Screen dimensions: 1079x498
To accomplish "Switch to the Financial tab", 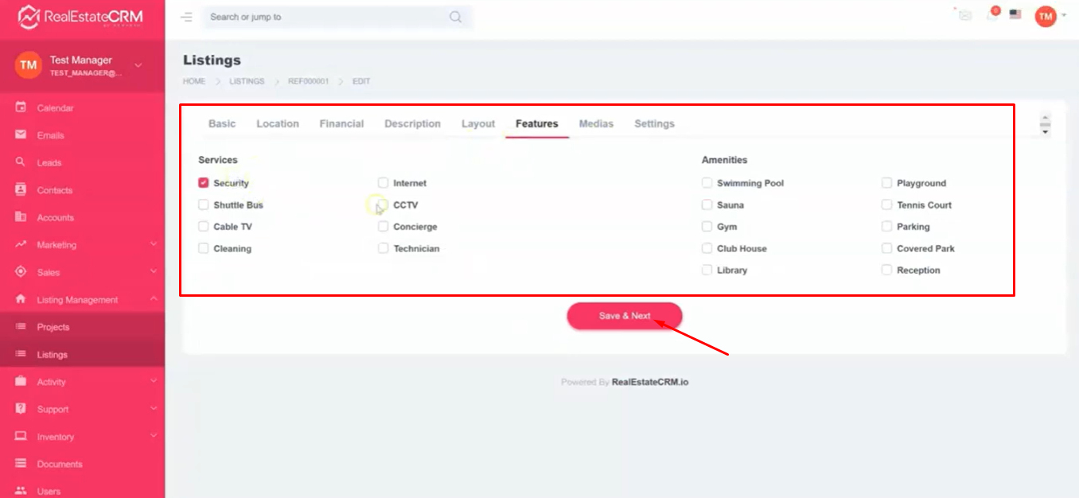I will pyautogui.click(x=341, y=124).
